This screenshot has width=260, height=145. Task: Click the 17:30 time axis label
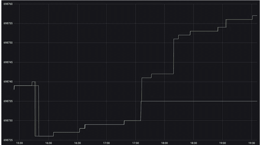(135, 143)
